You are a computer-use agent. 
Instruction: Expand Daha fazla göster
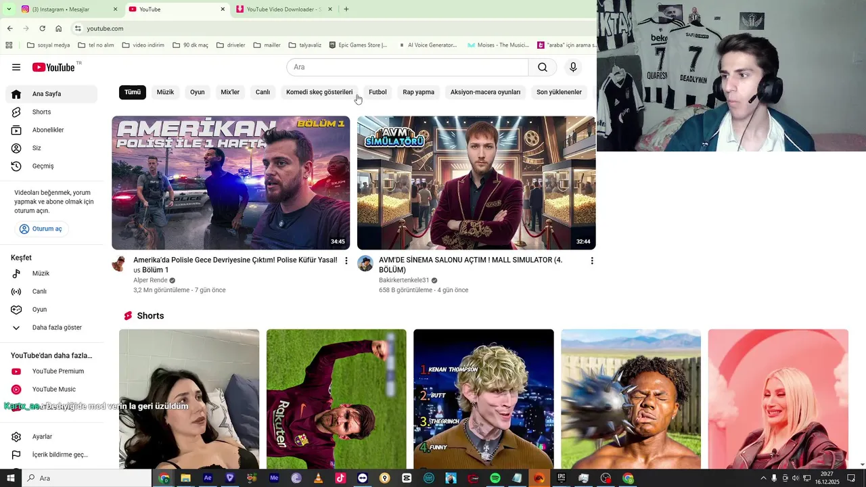tap(51, 327)
